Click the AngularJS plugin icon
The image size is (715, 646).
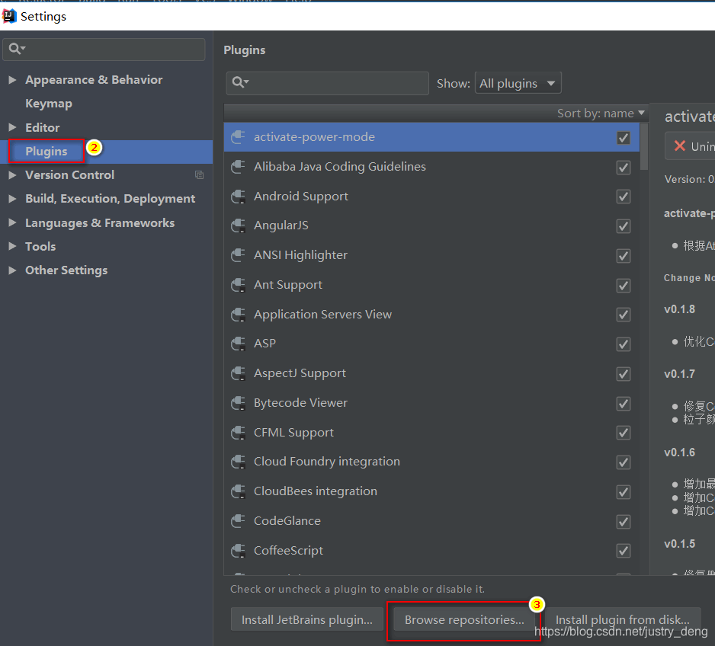238,225
